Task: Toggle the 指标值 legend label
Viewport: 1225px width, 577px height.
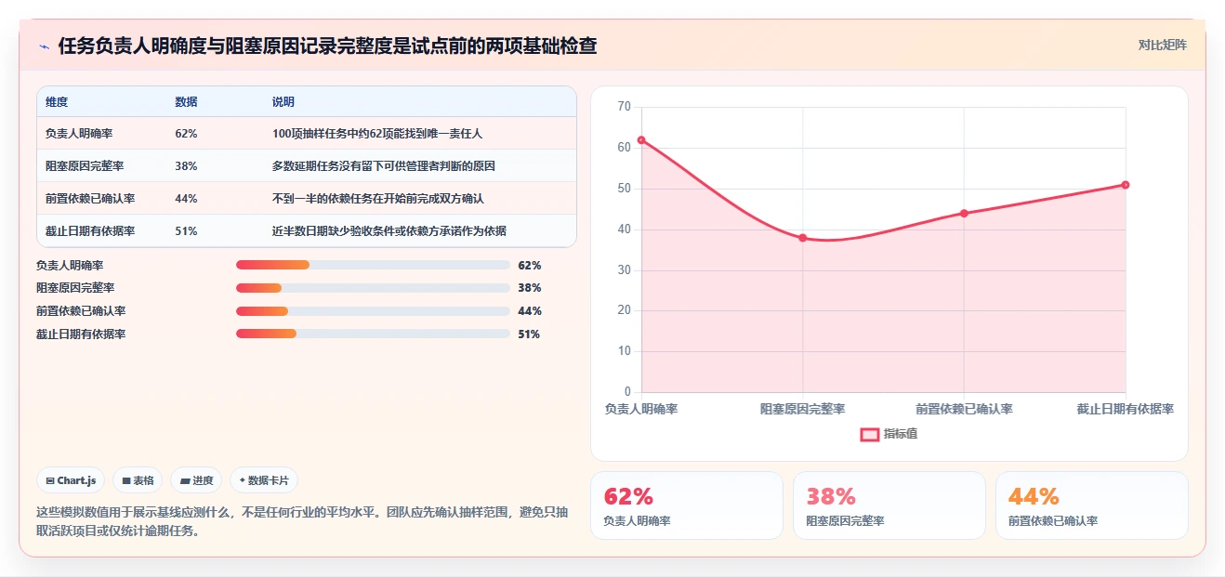Action: (901, 434)
